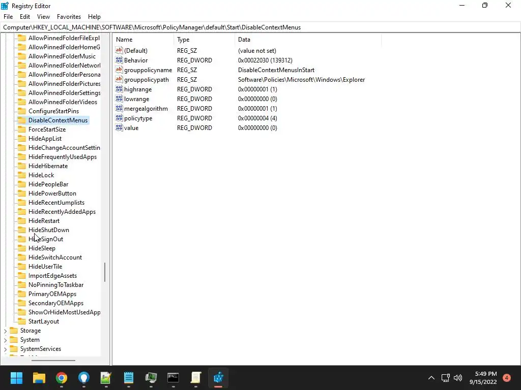
Task: Open File Explorer from the taskbar
Action: (39, 378)
